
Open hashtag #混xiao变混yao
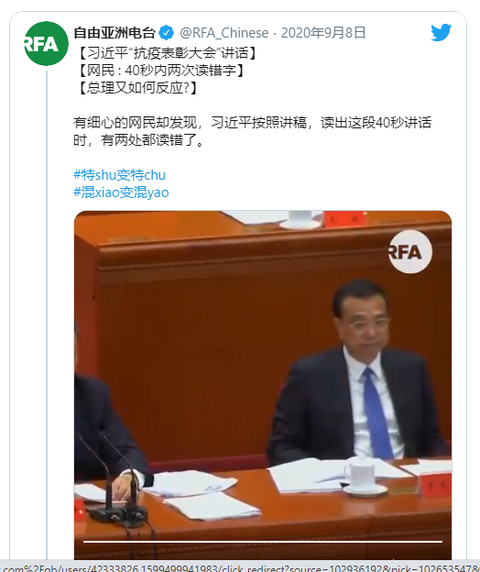pyautogui.click(x=121, y=192)
